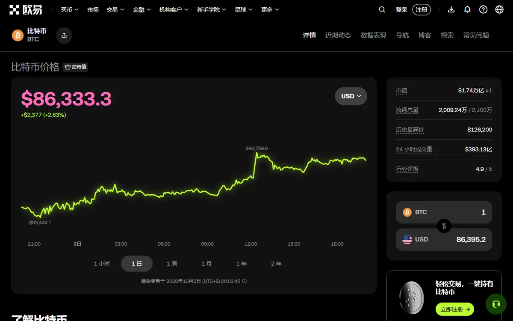Viewport: 513px width, 321px height.
Task: Switch to the 数据表现 tab
Action: tap(374, 35)
